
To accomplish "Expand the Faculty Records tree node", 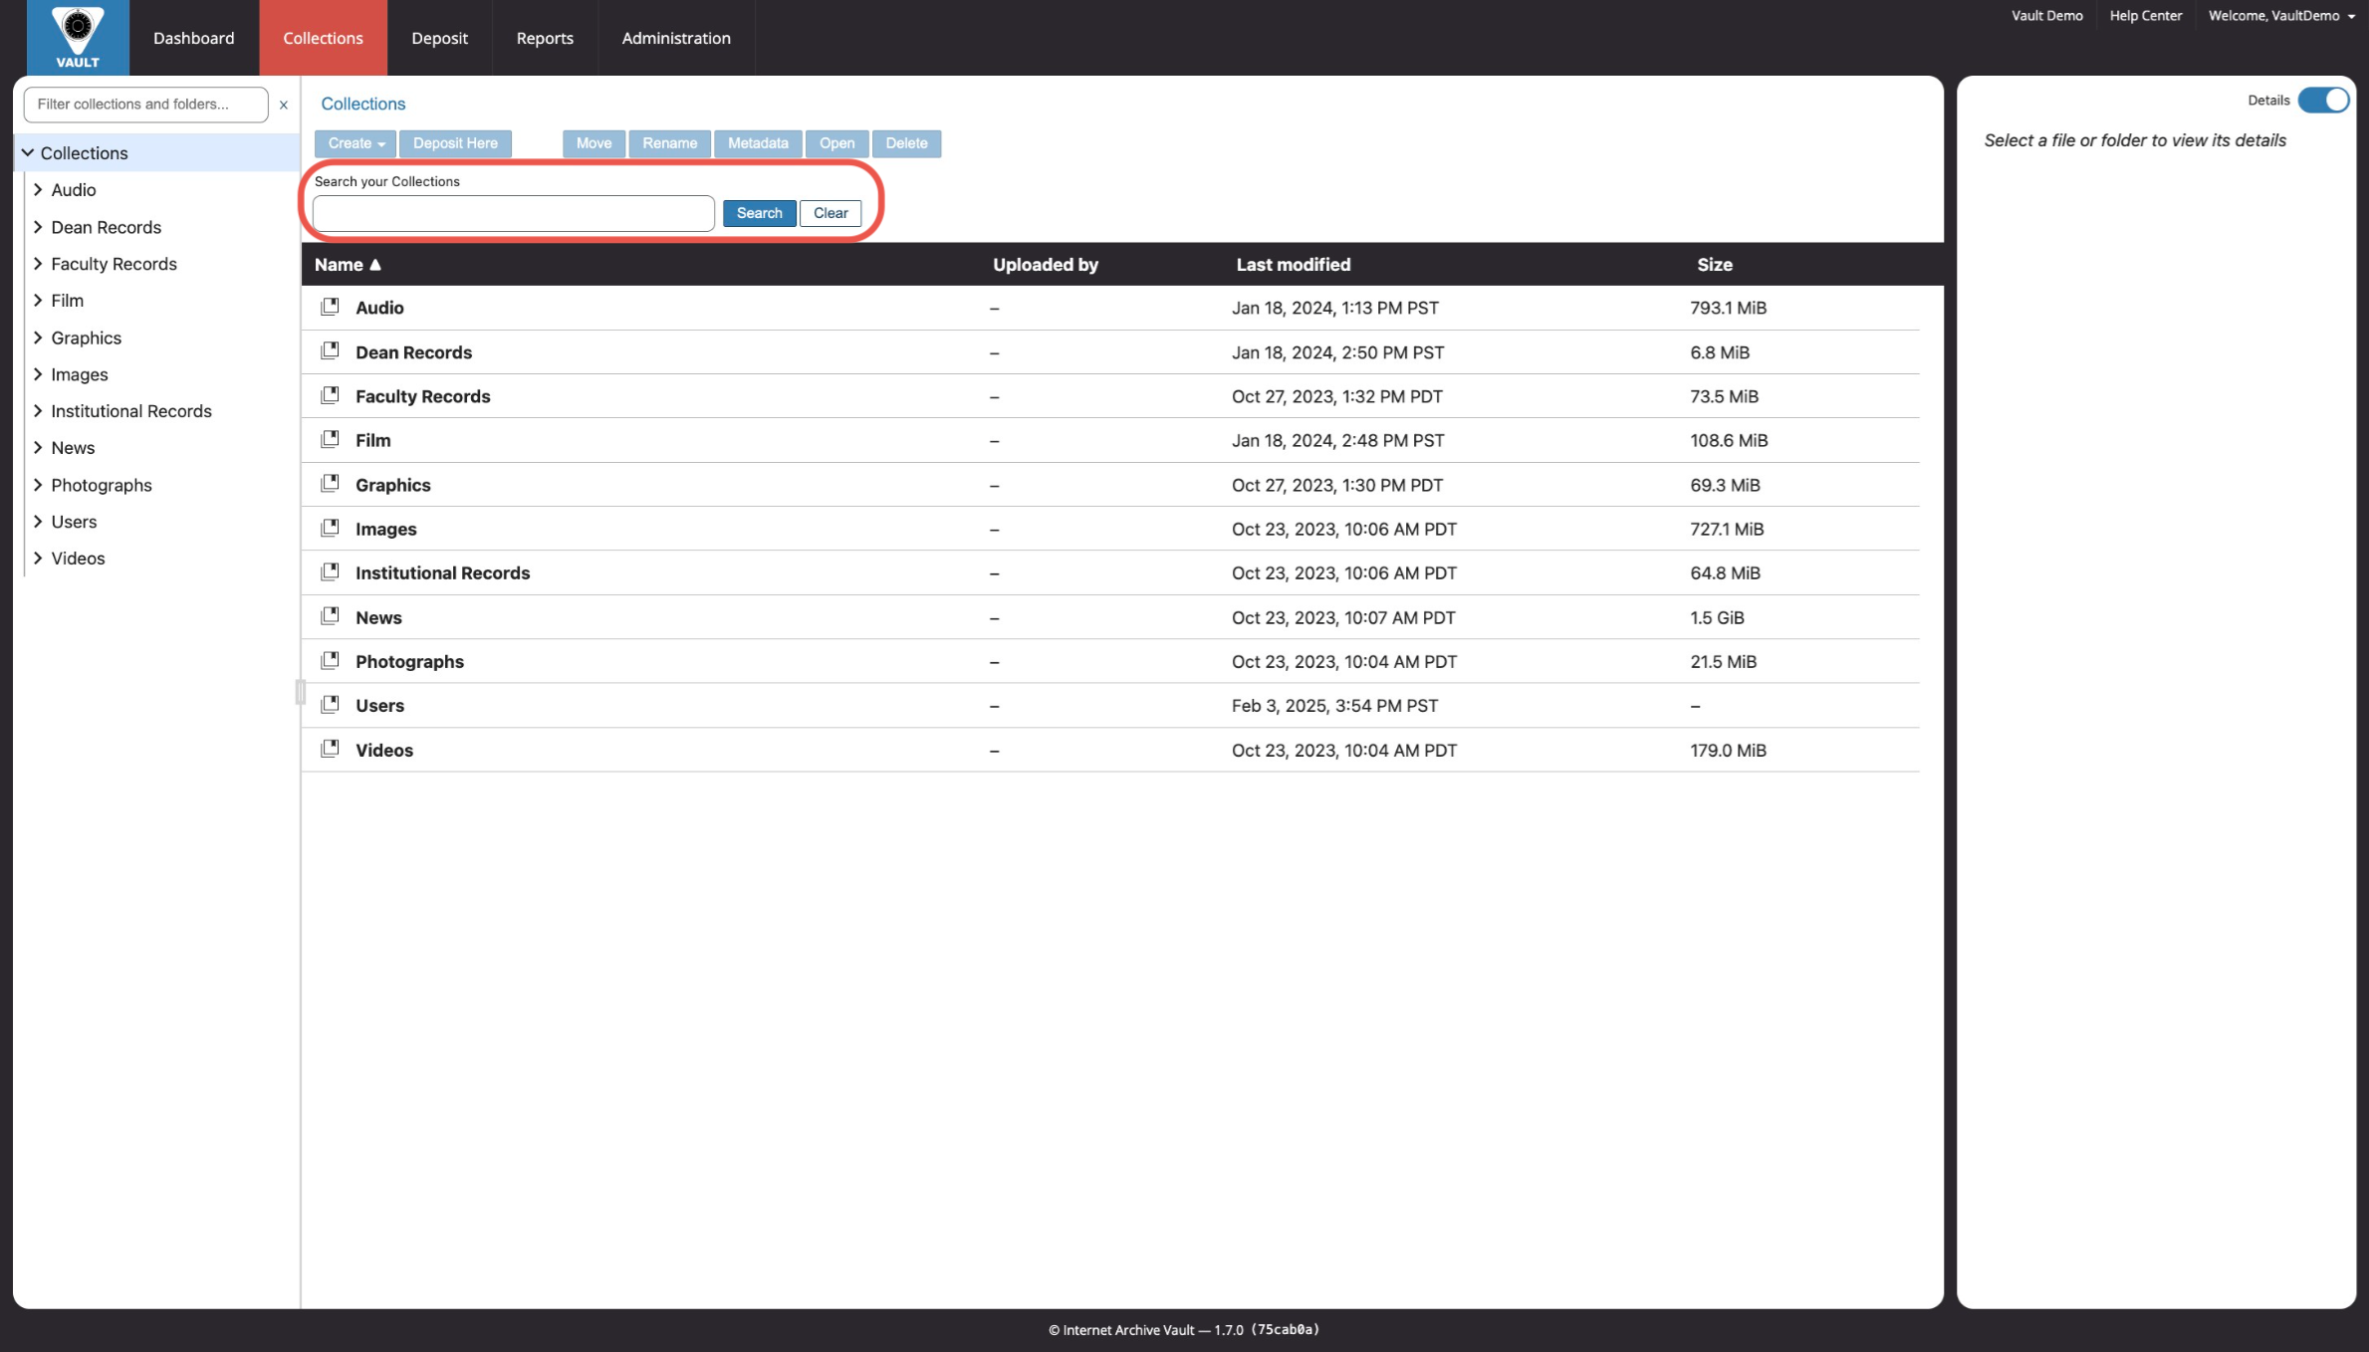I will pyautogui.click(x=38, y=264).
